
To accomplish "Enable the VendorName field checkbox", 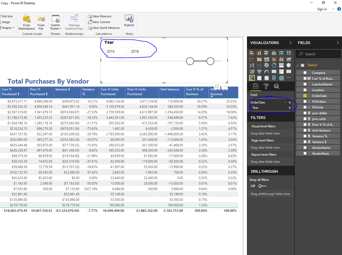I will pyautogui.click(x=305, y=148).
